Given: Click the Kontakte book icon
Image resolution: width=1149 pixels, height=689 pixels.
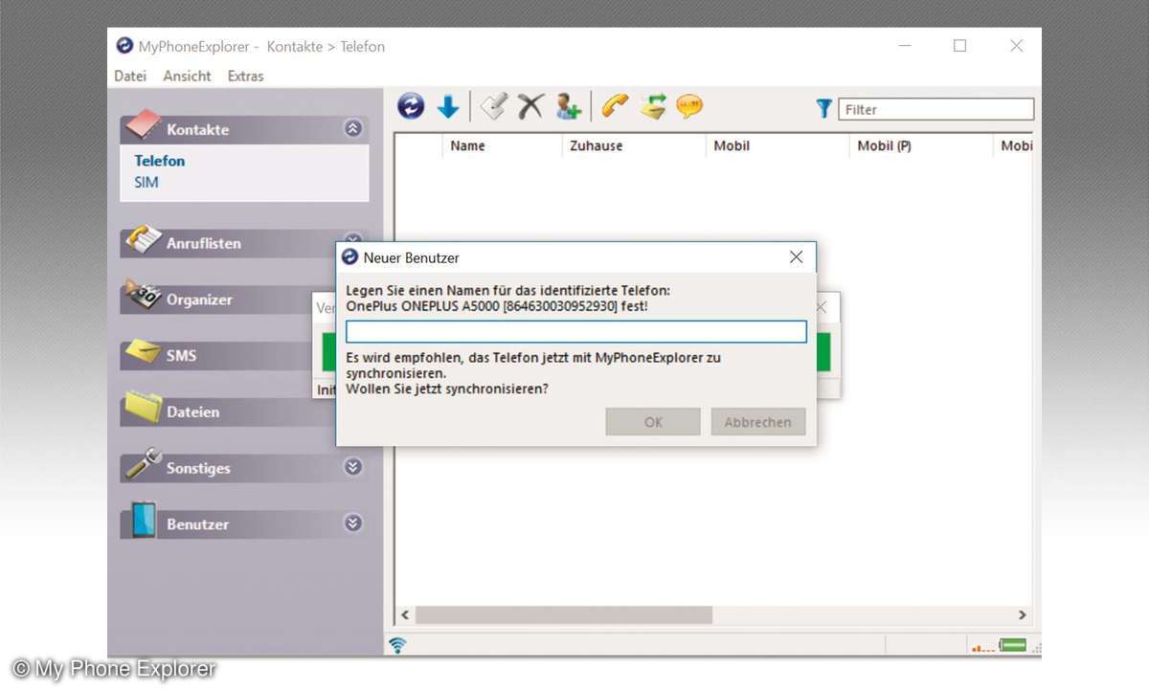Looking at the screenshot, I should [x=142, y=125].
